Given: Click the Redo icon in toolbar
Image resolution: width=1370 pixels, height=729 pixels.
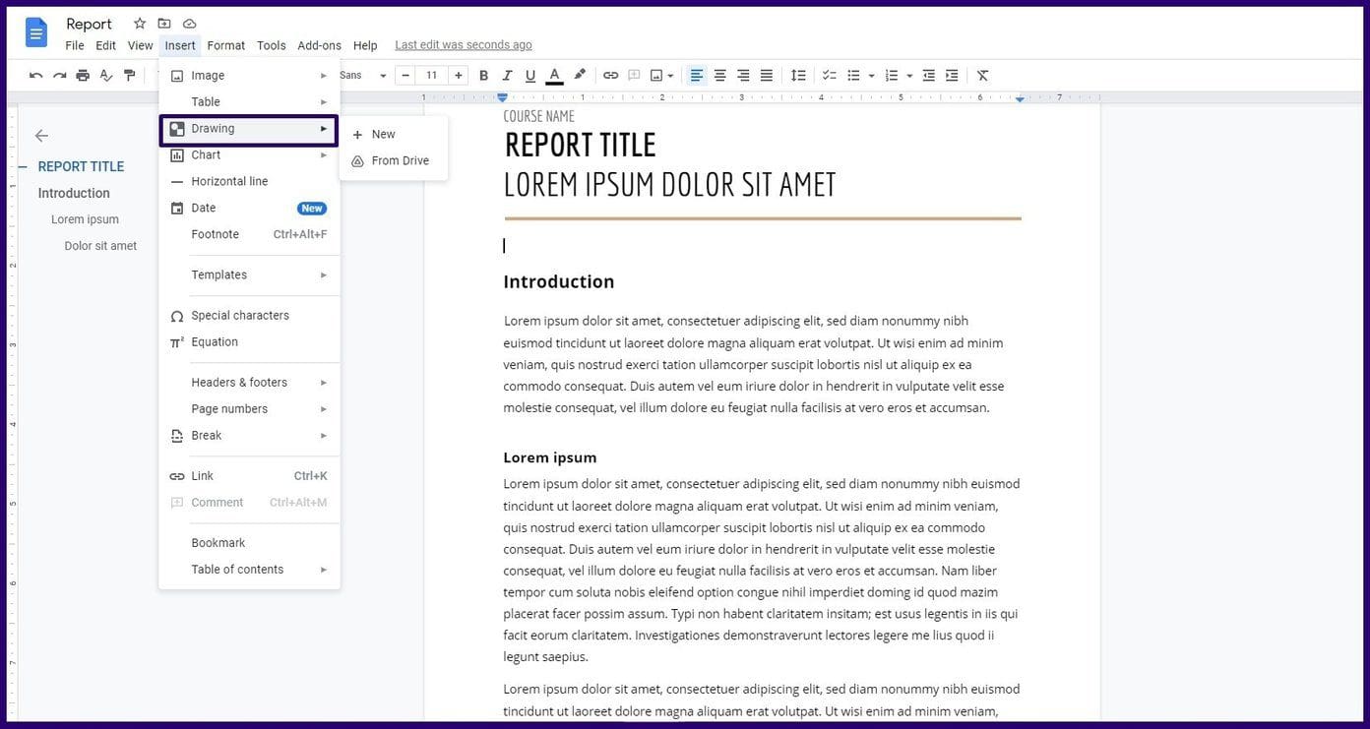Looking at the screenshot, I should [x=59, y=76].
